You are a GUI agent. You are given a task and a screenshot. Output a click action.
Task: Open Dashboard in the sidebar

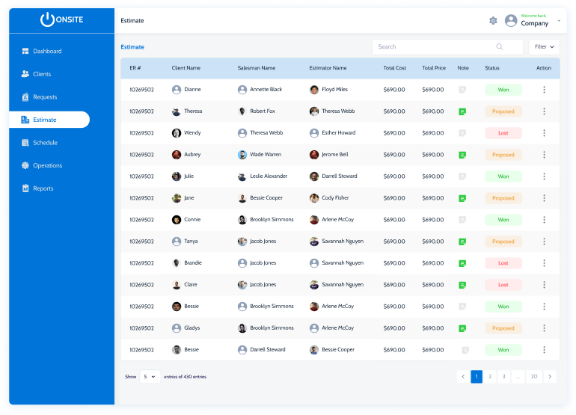47,52
